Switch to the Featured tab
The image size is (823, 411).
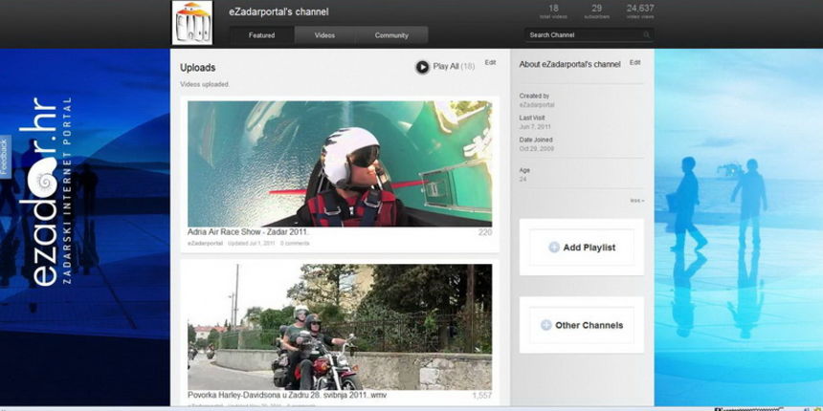pyautogui.click(x=261, y=35)
